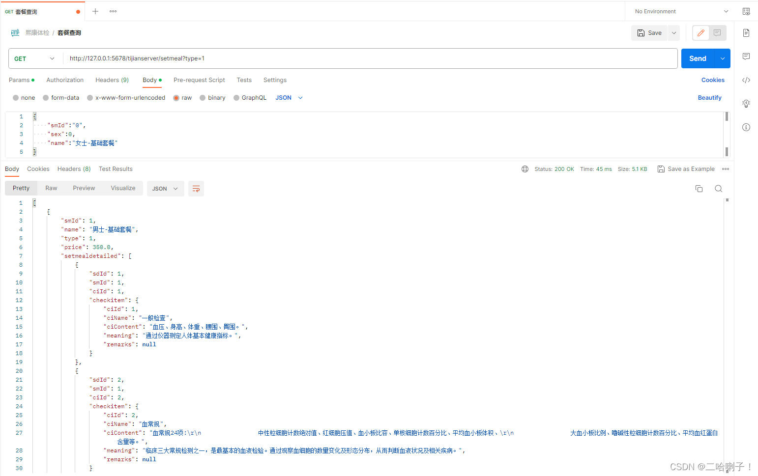
Task: Open the comments mode icon beside pencil
Action: 717,33
